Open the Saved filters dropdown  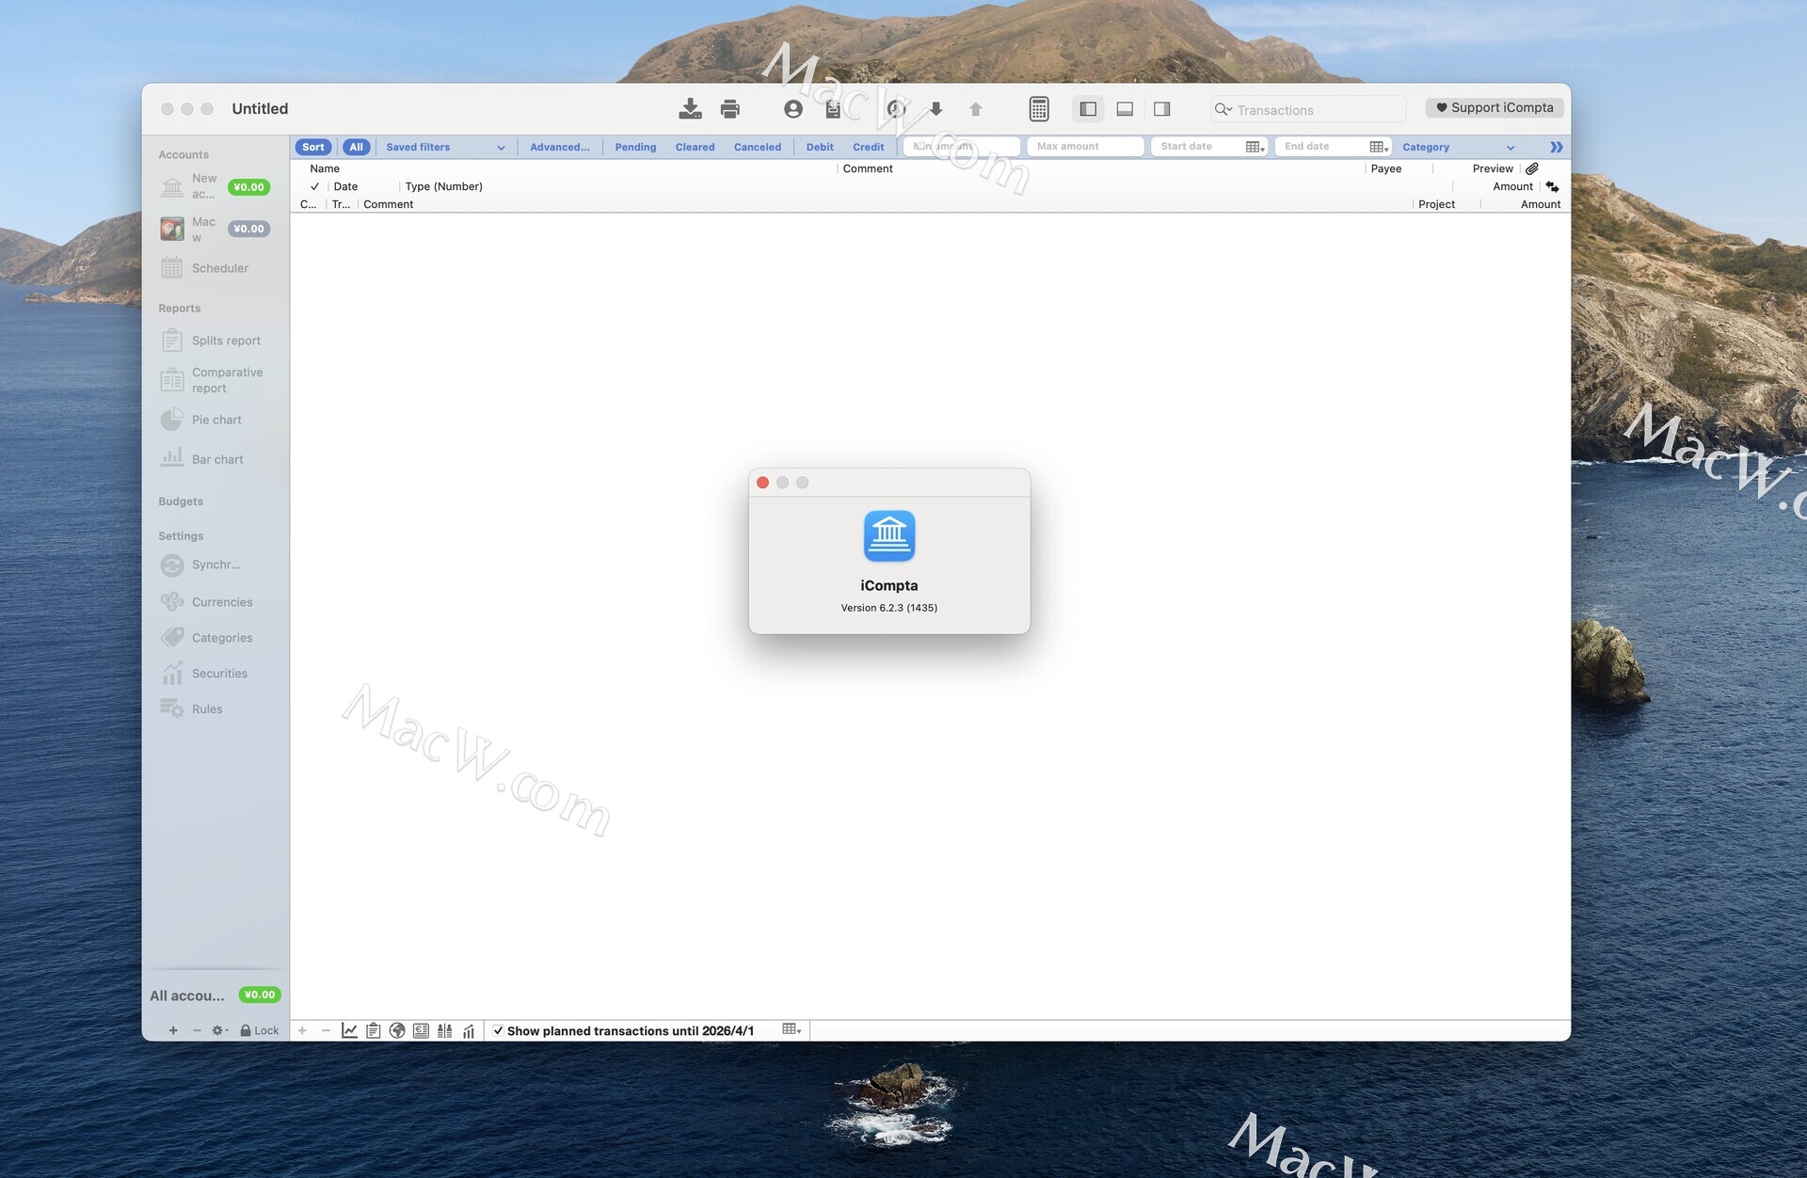tap(444, 147)
